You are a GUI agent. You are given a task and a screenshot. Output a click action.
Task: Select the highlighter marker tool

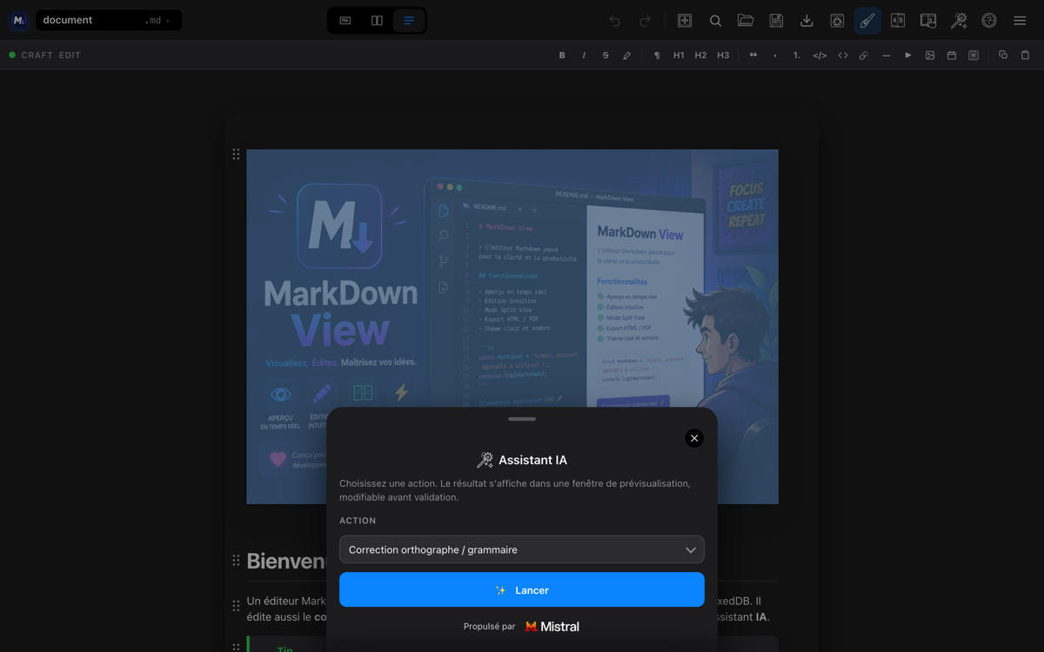tap(627, 55)
